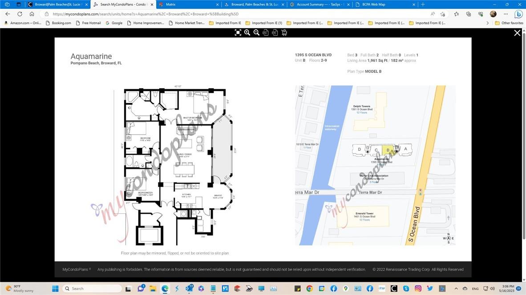Zoom in using the magnifier plus icon

(x=247, y=32)
